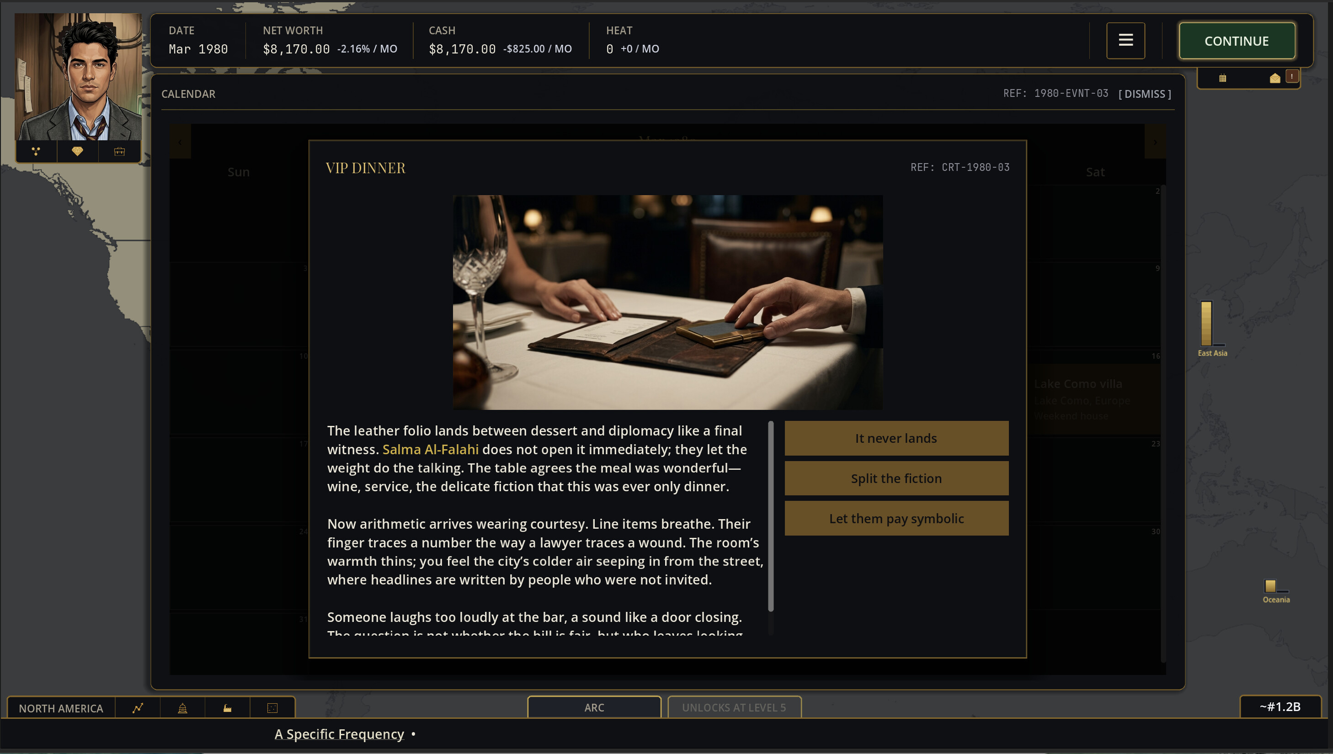Viewport: 1333px width, 754px height.
Task: Go to next calendar month arrow
Action: click(1155, 141)
